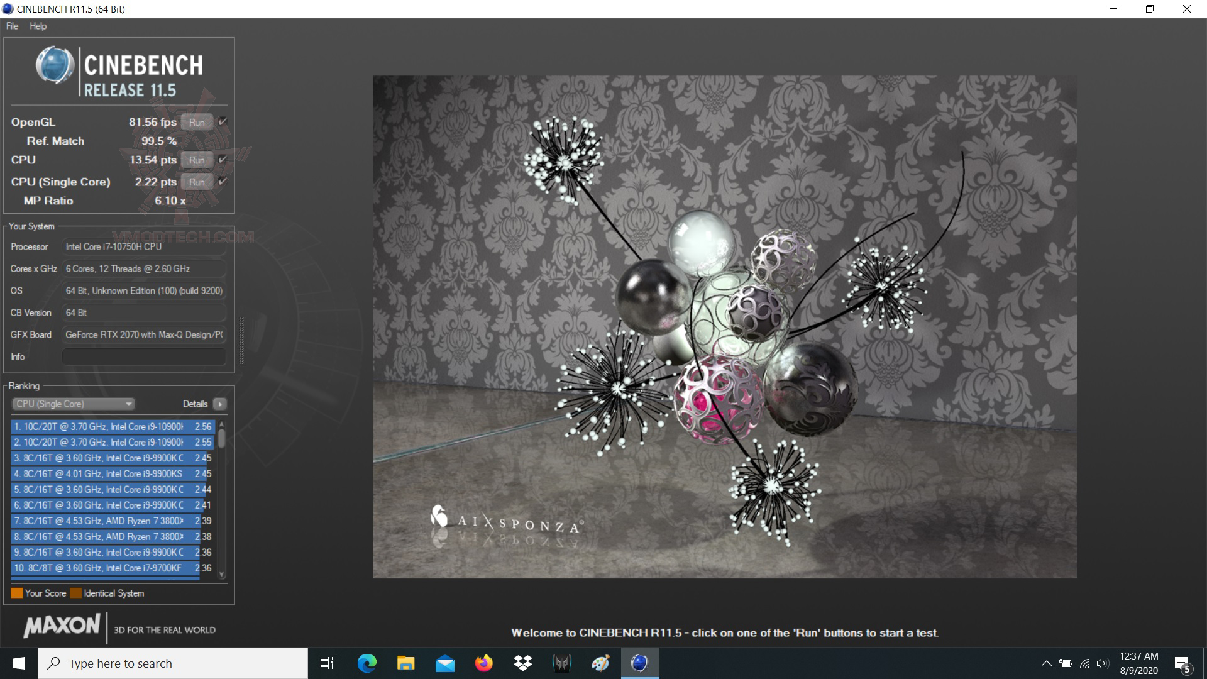Toggle the OpenGL test checkbox

(x=223, y=122)
